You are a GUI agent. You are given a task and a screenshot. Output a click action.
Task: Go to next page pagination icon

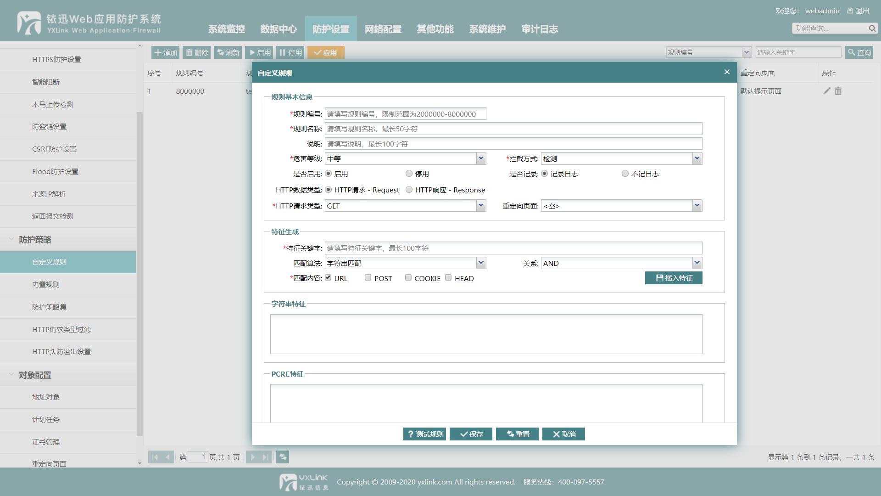point(252,457)
